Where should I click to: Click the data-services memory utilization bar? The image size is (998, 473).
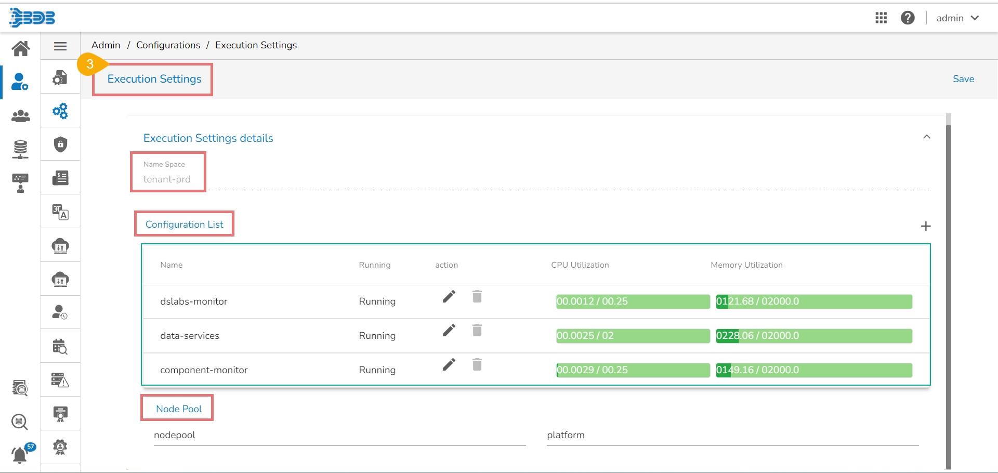(813, 336)
